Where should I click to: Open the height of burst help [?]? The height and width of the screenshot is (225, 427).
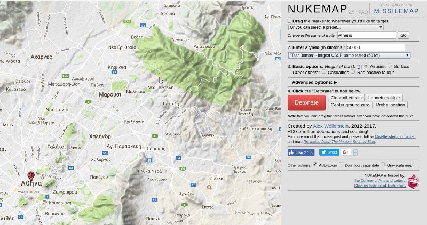pyautogui.click(x=359, y=66)
